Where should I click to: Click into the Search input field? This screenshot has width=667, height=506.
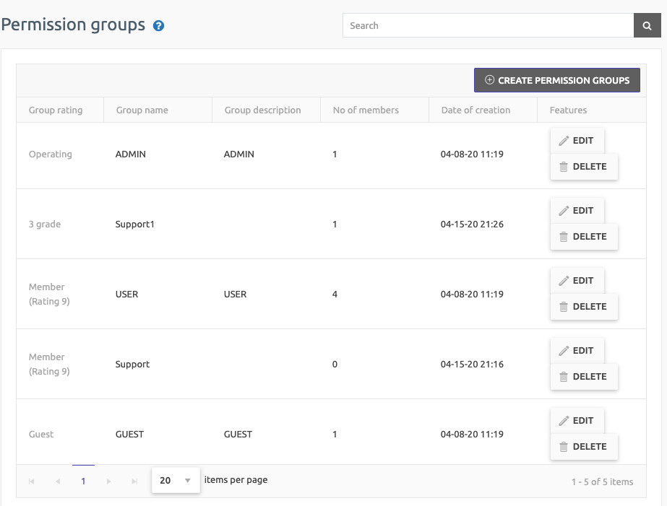click(x=488, y=26)
